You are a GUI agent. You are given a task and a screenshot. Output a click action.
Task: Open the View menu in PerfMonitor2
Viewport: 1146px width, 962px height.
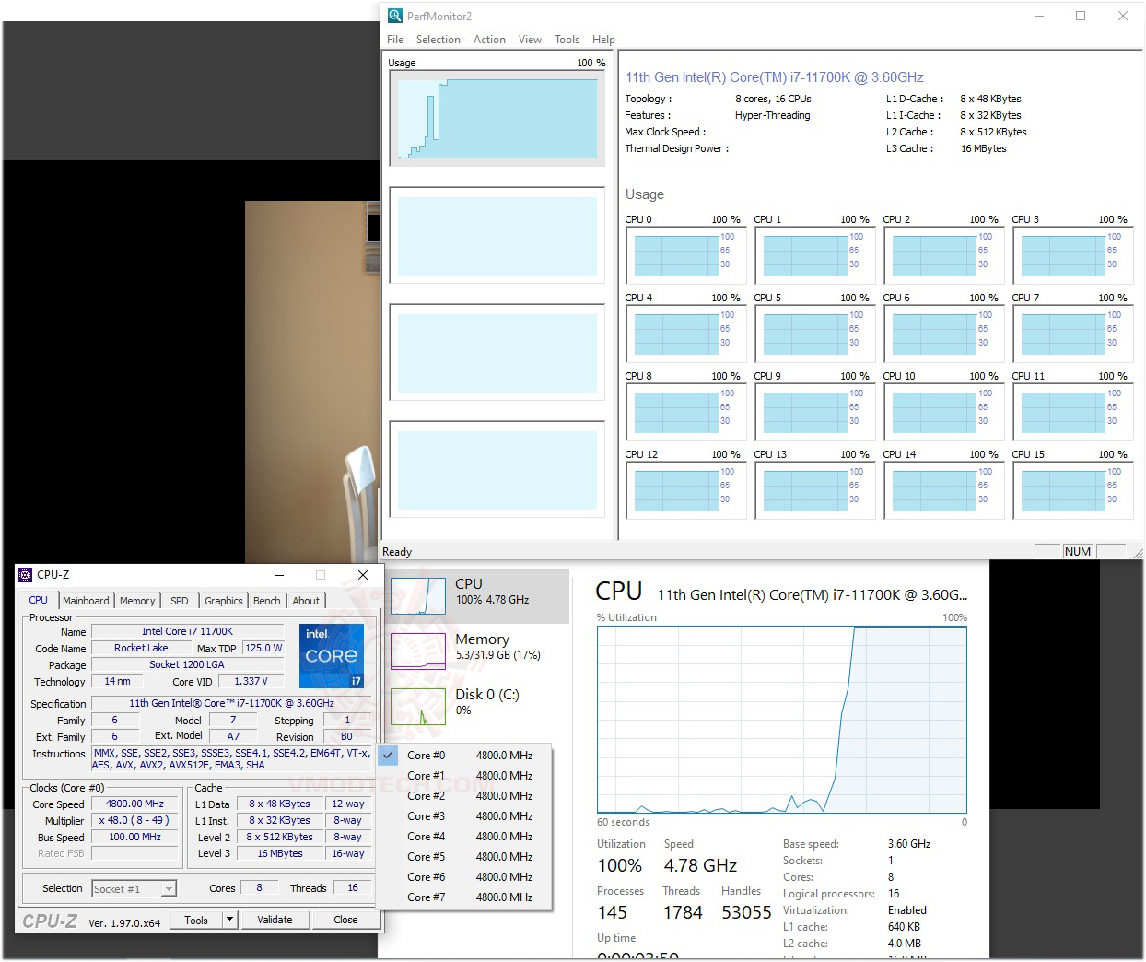tap(530, 40)
